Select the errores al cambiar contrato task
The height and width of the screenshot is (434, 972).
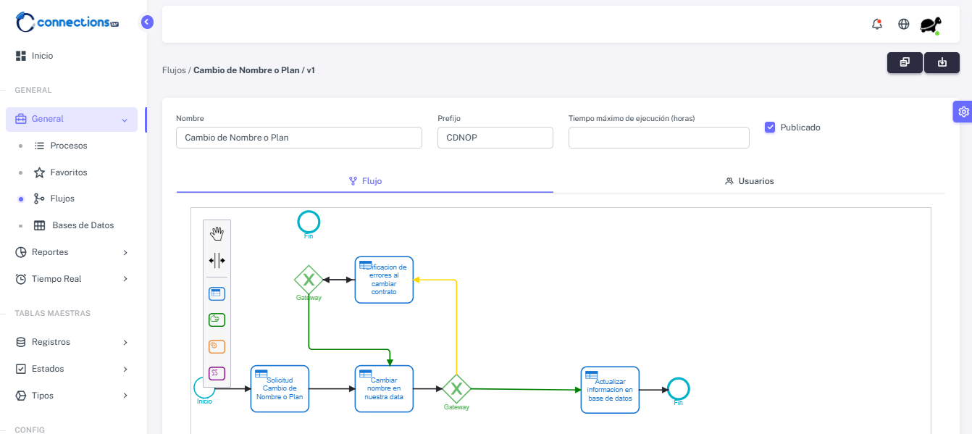(384, 279)
